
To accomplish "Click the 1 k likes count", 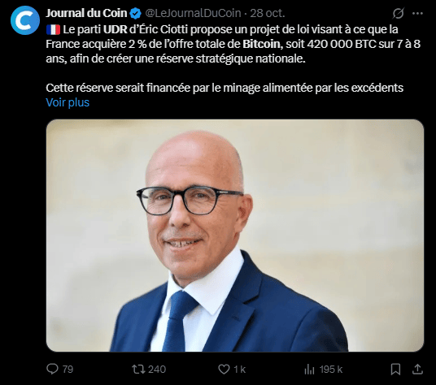I will pos(239,370).
